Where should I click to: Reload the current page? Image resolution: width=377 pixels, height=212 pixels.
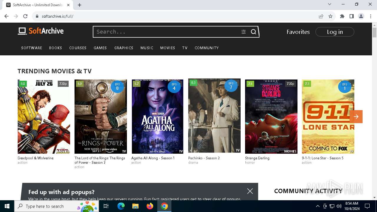tap(25, 16)
